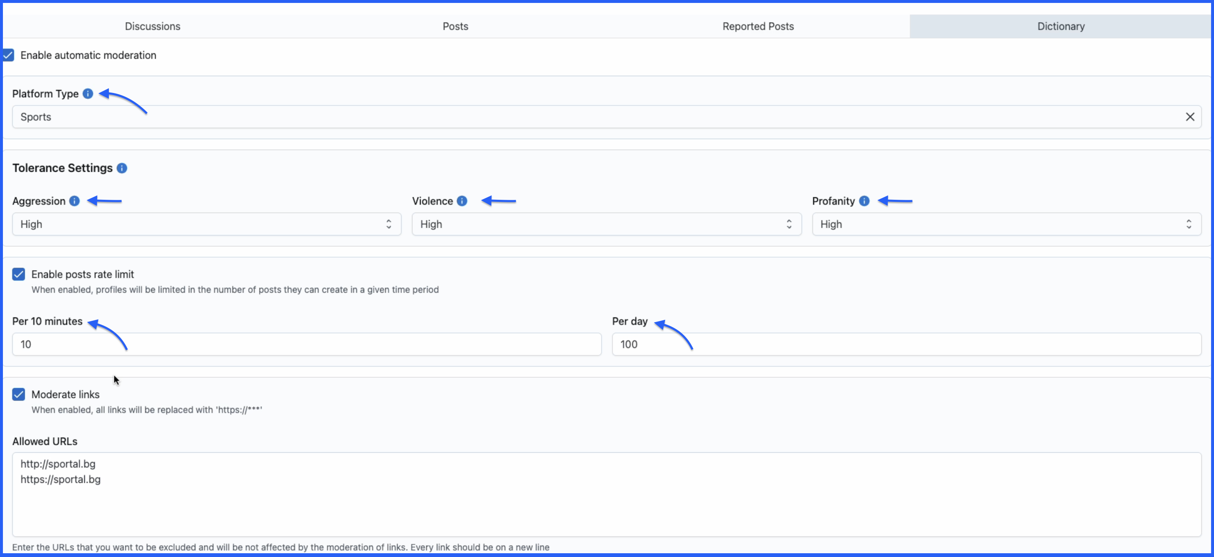
Task: Click info icon next to Aggression
Action: coord(75,201)
